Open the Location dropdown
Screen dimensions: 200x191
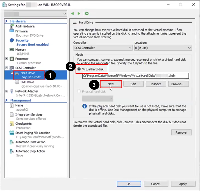[163, 48]
